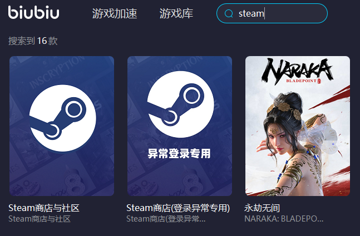This screenshot has height=236, width=360.
Task: Select the NARAKA BLADEPOINT brush logo
Action: (x=297, y=71)
